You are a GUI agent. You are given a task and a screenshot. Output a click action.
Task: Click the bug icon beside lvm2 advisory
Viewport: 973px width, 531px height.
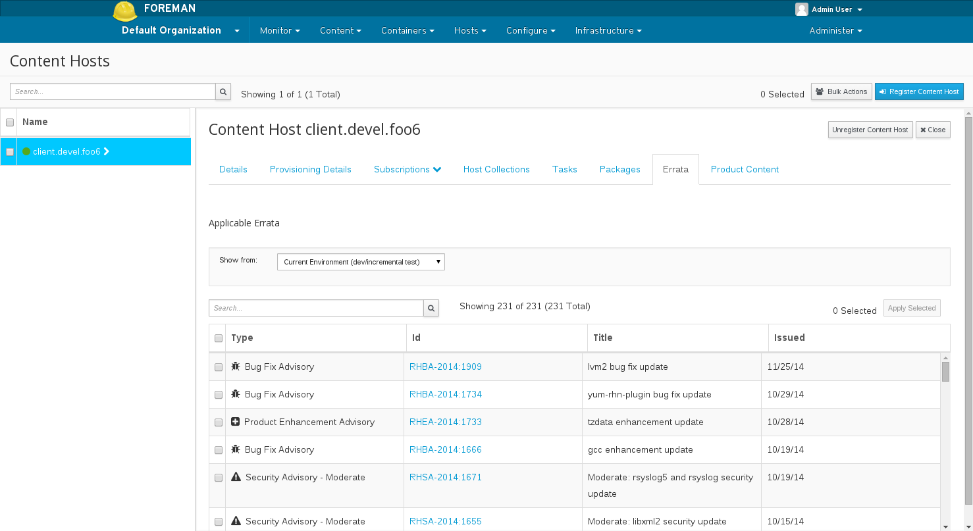(236, 367)
